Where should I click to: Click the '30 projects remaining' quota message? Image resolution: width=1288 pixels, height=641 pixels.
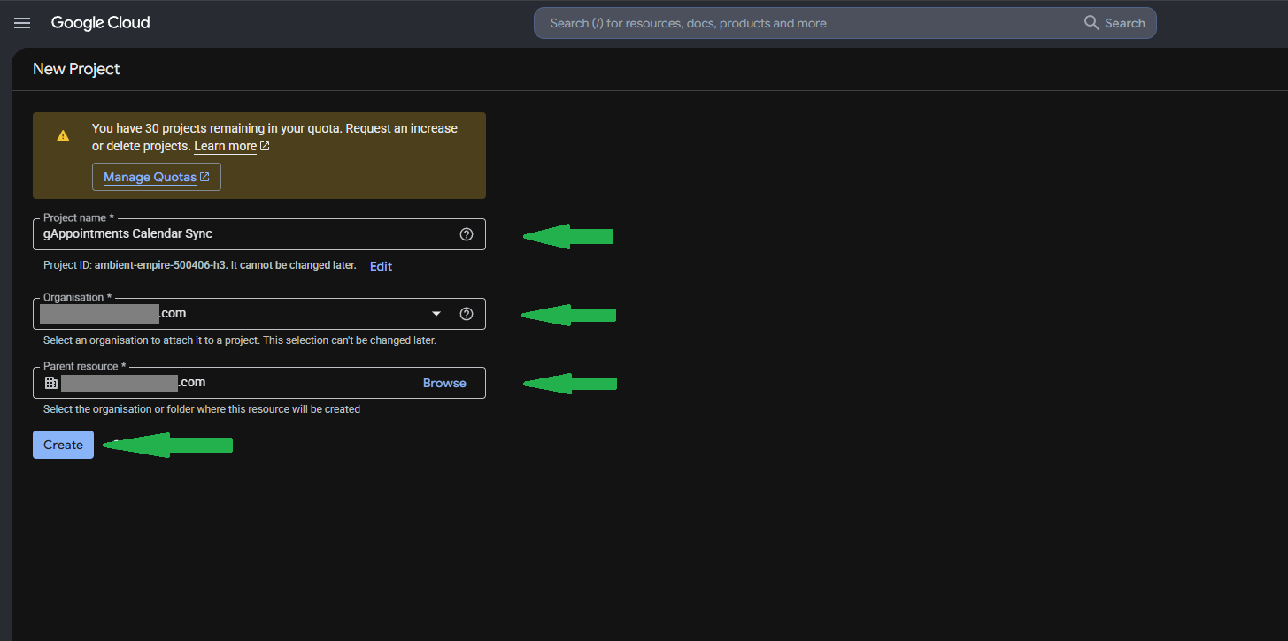pyautogui.click(x=274, y=137)
